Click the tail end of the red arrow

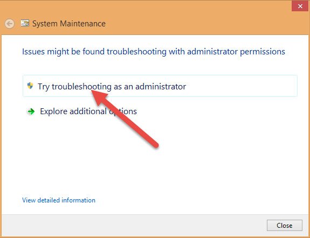[x=155, y=144]
